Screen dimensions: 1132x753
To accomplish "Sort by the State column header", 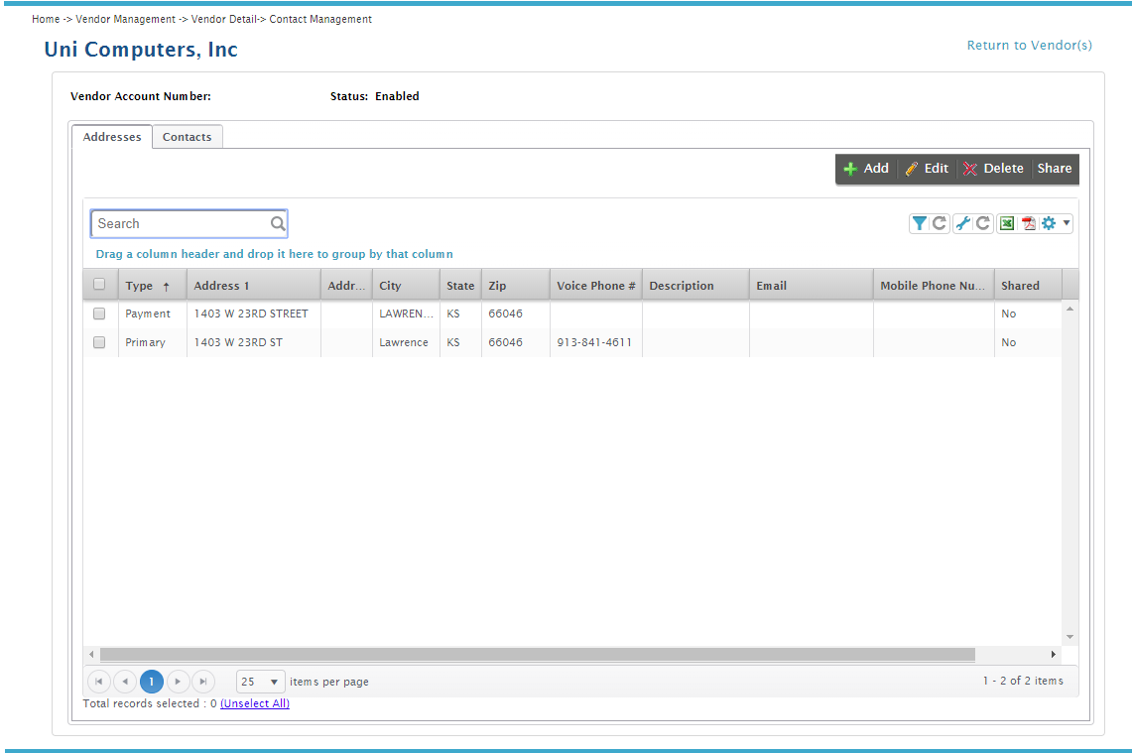I will (x=460, y=285).
